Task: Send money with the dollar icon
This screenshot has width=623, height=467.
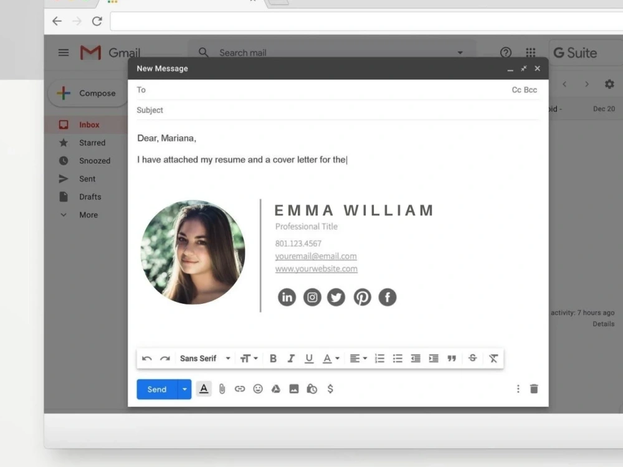Action: click(330, 389)
